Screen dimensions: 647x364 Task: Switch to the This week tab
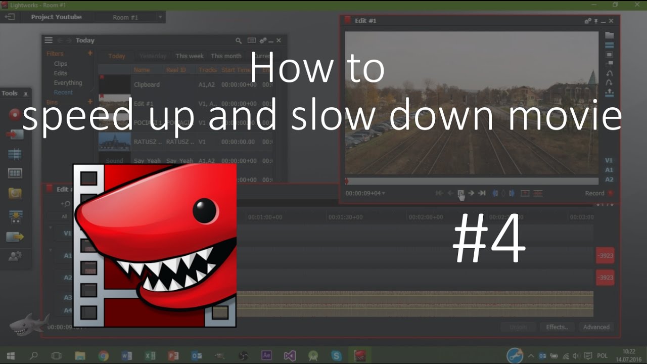(x=190, y=56)
